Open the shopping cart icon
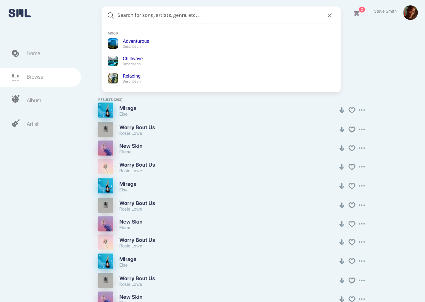 pyautogui.click(x=356, y=13)
